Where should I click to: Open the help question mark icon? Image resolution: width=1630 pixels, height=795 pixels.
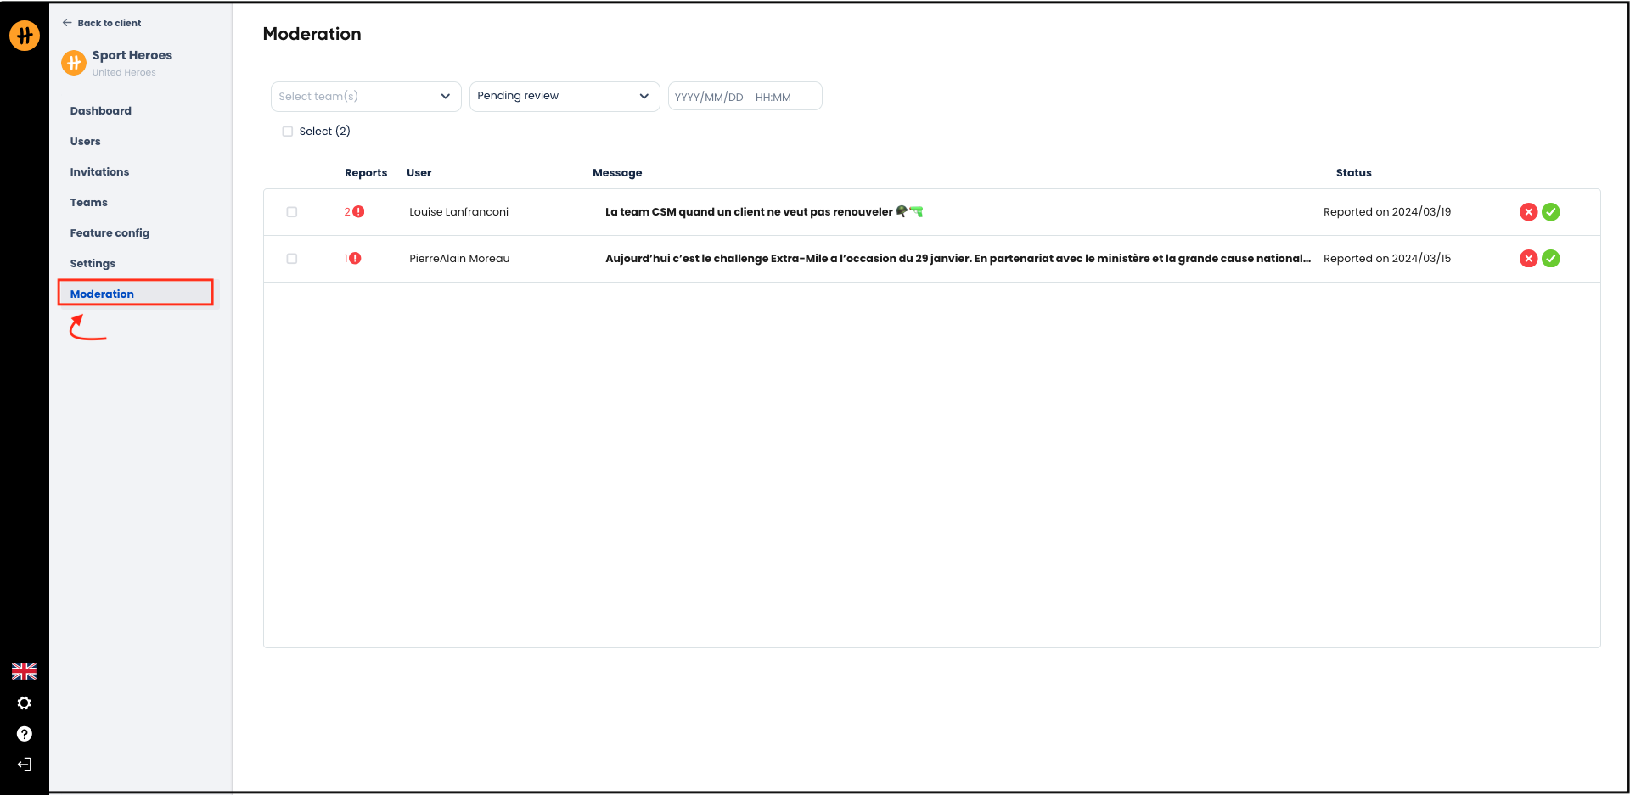click(x=24, y=734)
